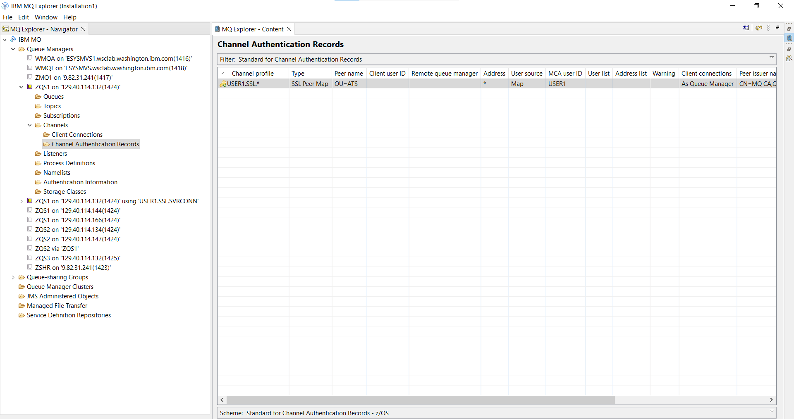This screenshot has width=794, height=419.
Task: Sort by the Type column header
Action: tap(310, 74)
